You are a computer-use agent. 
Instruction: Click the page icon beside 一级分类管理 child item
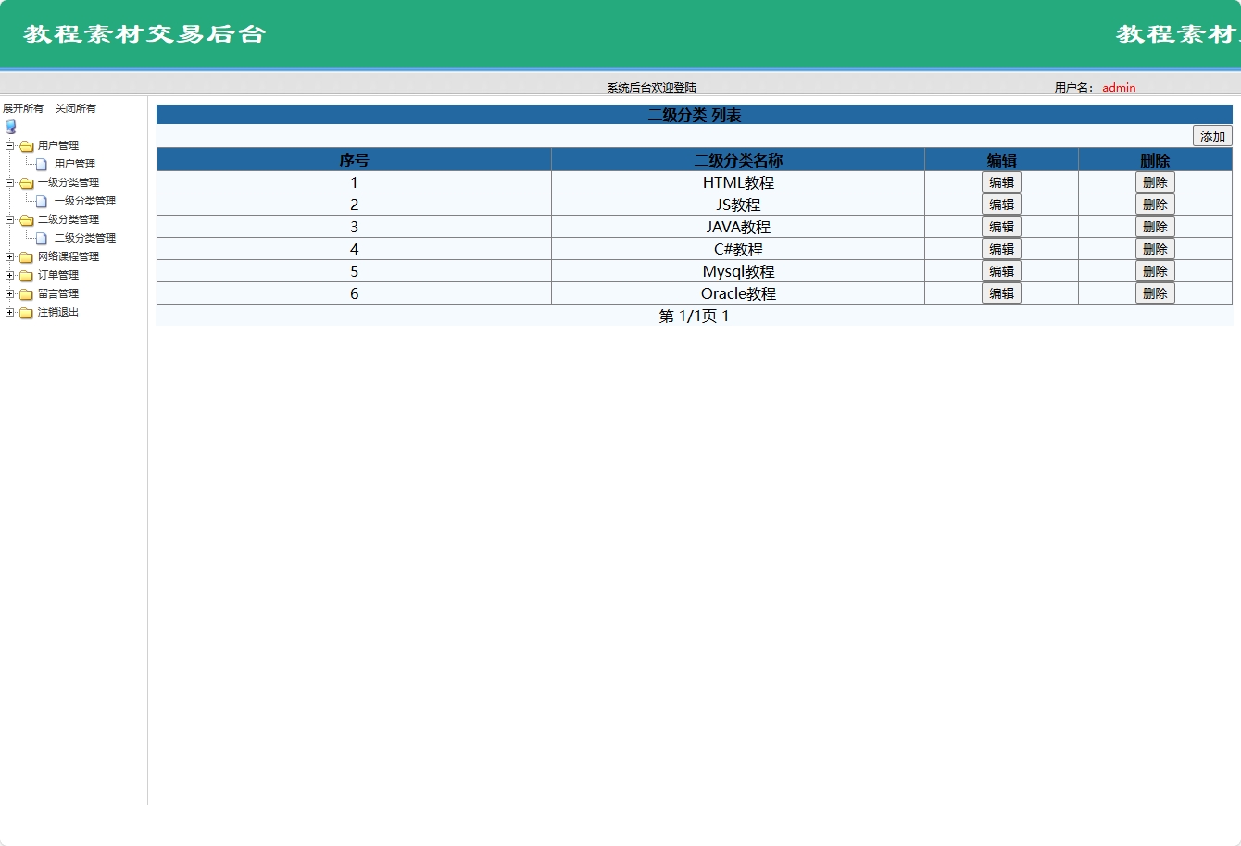(x=42, y=201)
